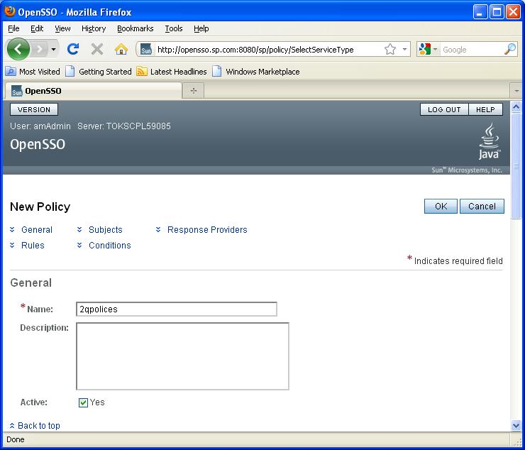Jump to the Subjects section link
Image resolution: width=525 pixels, height=450 pixels.
[x=106, y=230]
